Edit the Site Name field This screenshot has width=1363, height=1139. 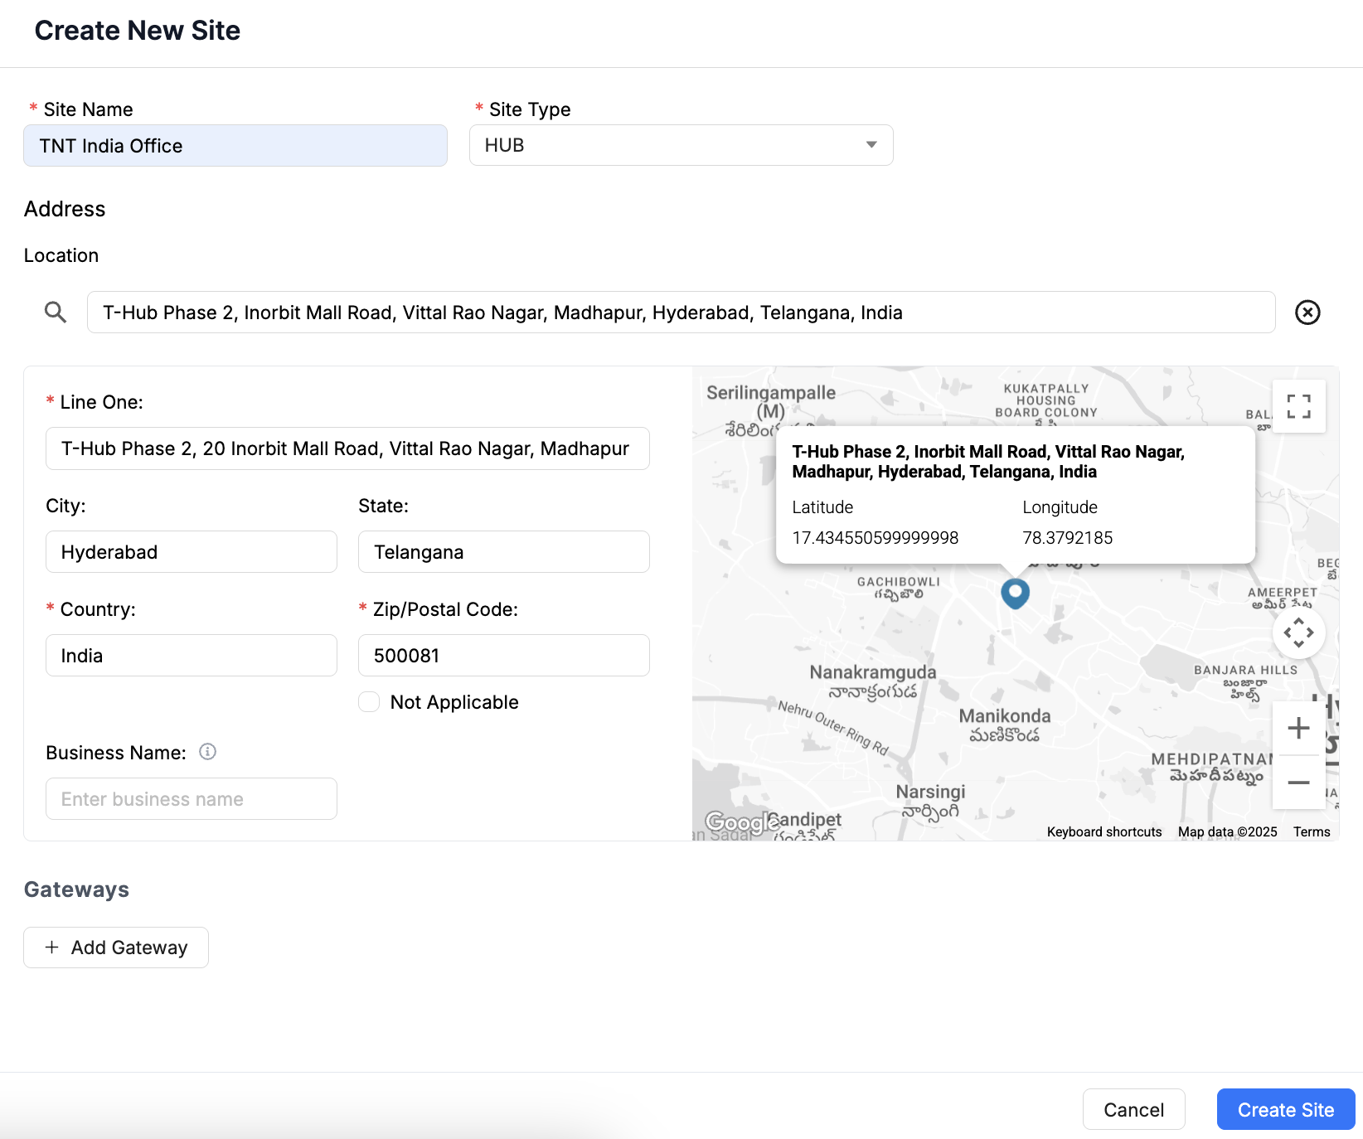coord(235,146)
